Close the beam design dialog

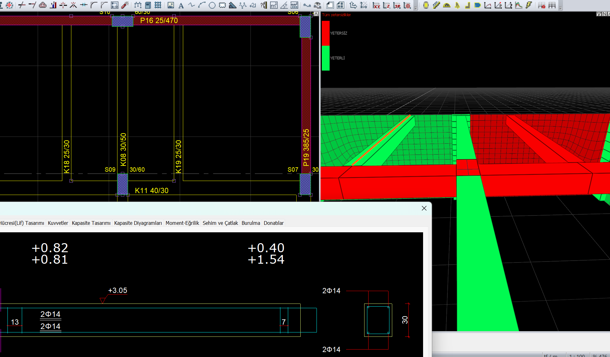(424, 208)
